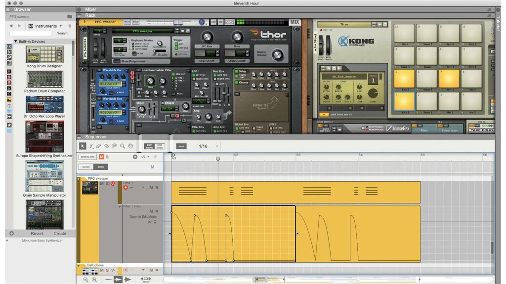This screenshot has height=284, width=506.
Task: Collapse the Mixer panel header
Action: coord(80,9)
